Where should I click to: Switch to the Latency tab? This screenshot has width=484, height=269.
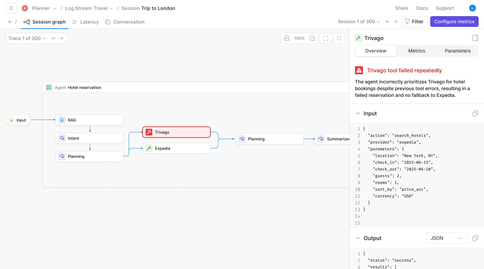[x=85, y=22]
